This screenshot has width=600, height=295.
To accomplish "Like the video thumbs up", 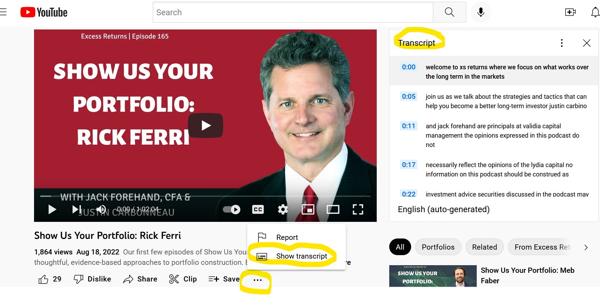I will 50,279.
